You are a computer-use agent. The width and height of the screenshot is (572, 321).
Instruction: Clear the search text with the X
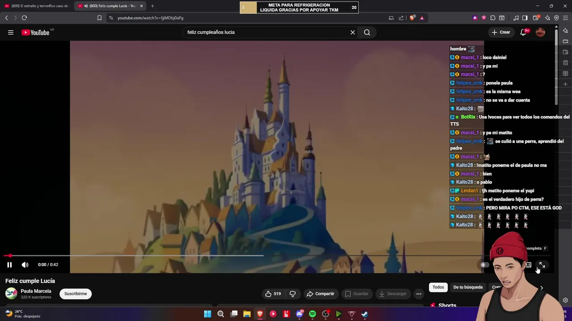coord(353,32)
